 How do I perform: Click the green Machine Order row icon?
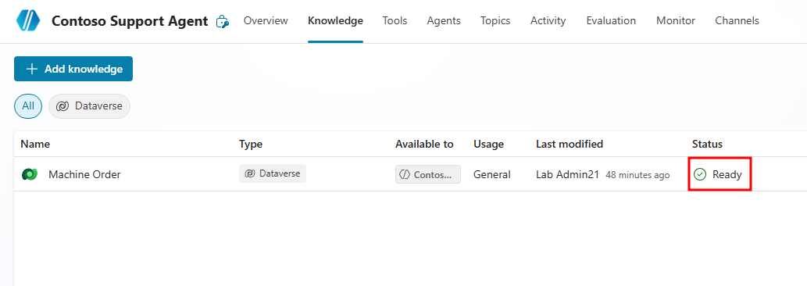click(x=30, y=174)
